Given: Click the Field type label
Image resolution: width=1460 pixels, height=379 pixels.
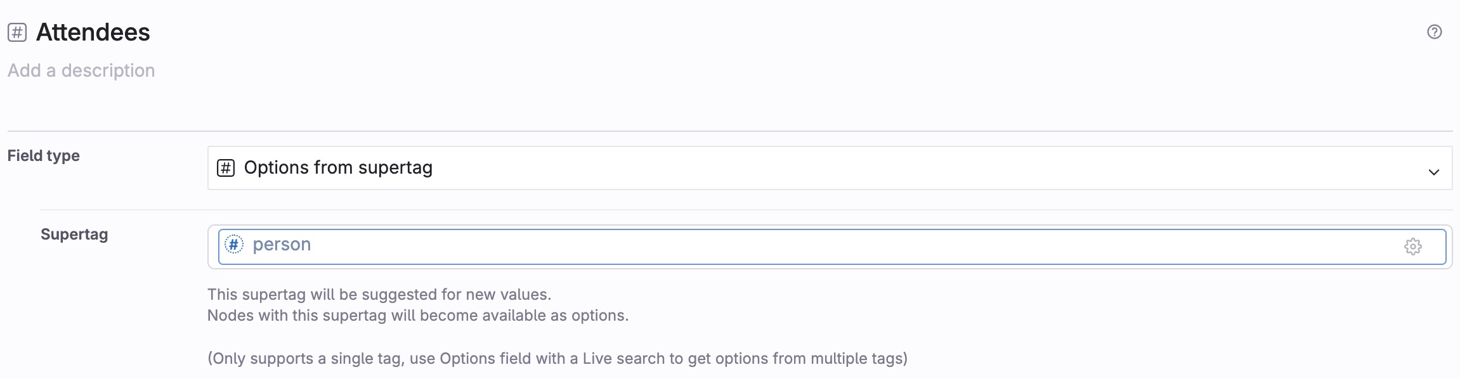Looking at the screenshot, I should [44, 156].
